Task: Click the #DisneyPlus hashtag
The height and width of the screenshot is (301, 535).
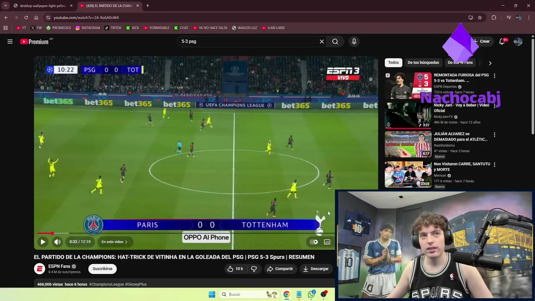Action: [136, 284]
